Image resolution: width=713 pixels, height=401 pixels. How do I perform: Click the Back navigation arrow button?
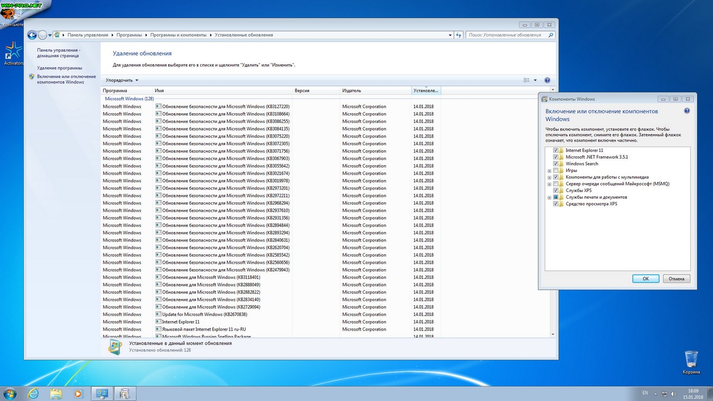coord(32,35)
